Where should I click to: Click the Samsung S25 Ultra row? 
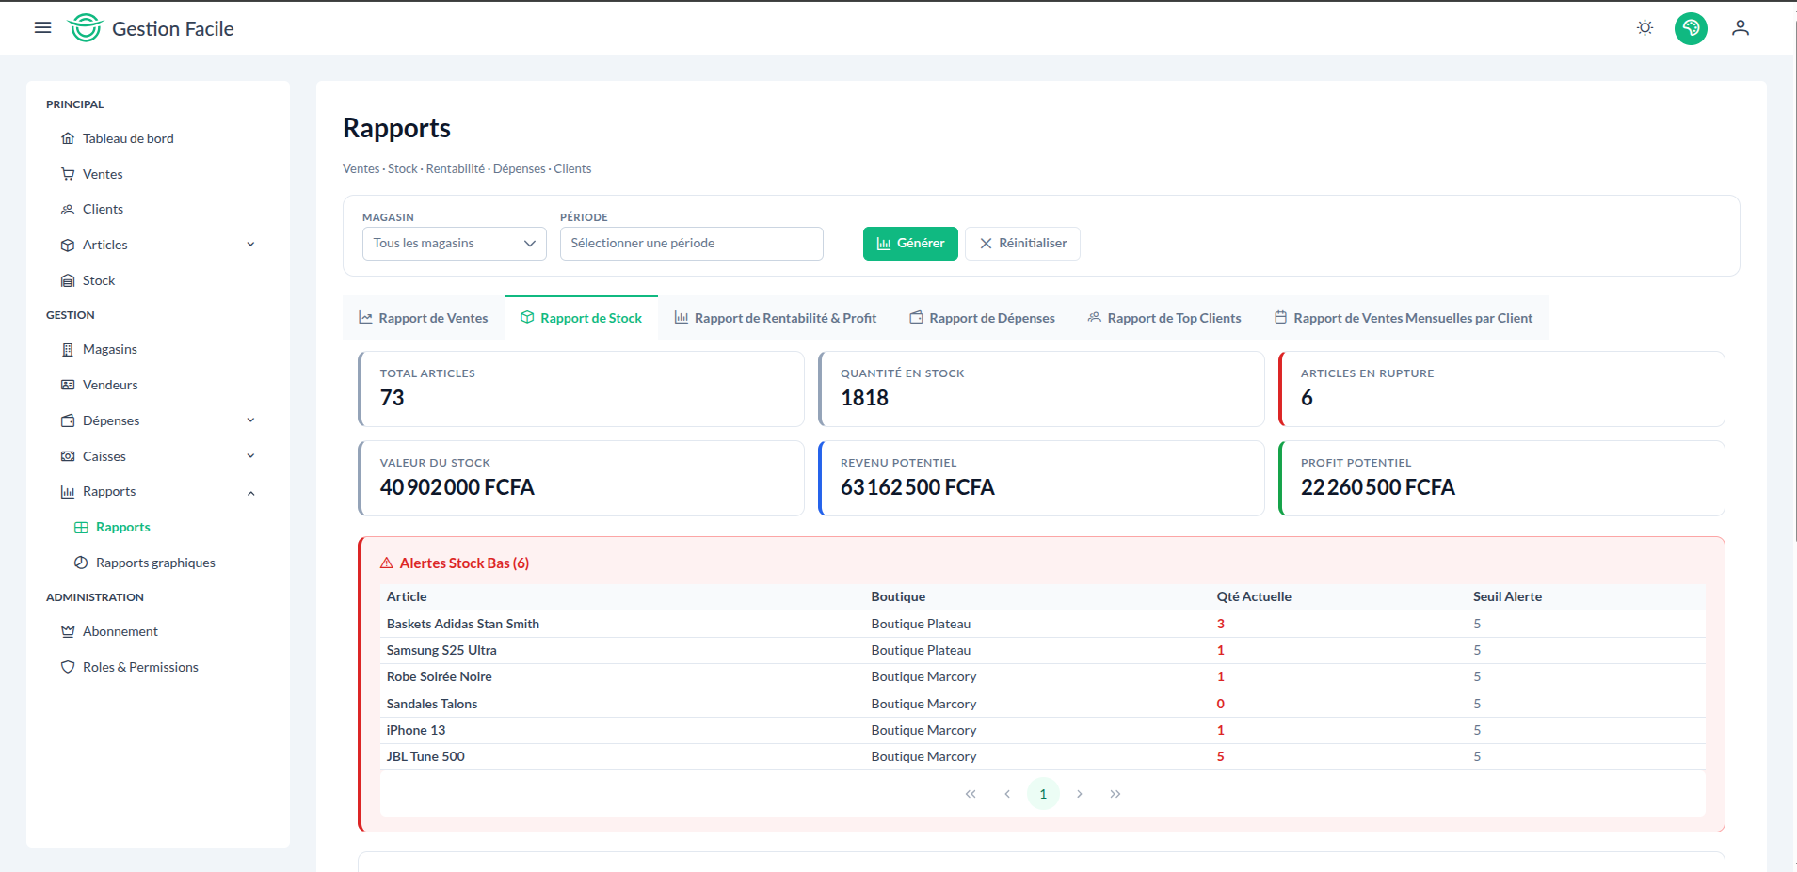[1043, 650]
